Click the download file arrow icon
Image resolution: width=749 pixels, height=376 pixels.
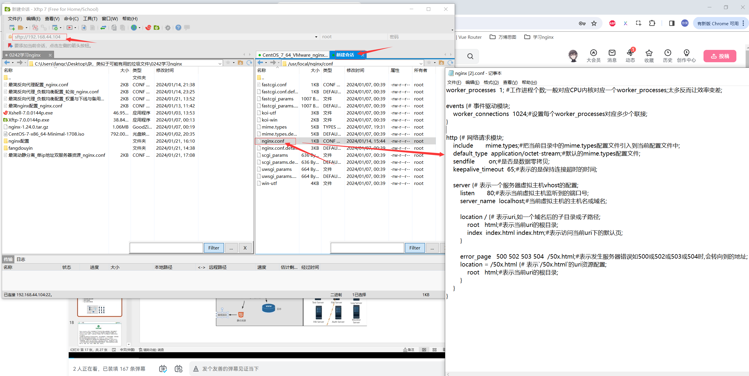84,28
